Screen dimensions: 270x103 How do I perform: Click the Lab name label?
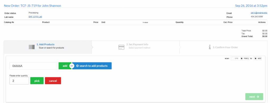(9, 17)
